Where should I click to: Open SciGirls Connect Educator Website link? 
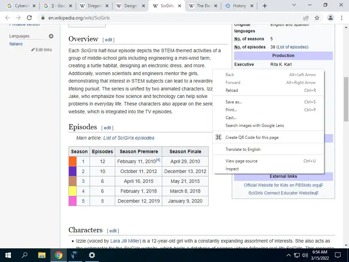point(283,193)
